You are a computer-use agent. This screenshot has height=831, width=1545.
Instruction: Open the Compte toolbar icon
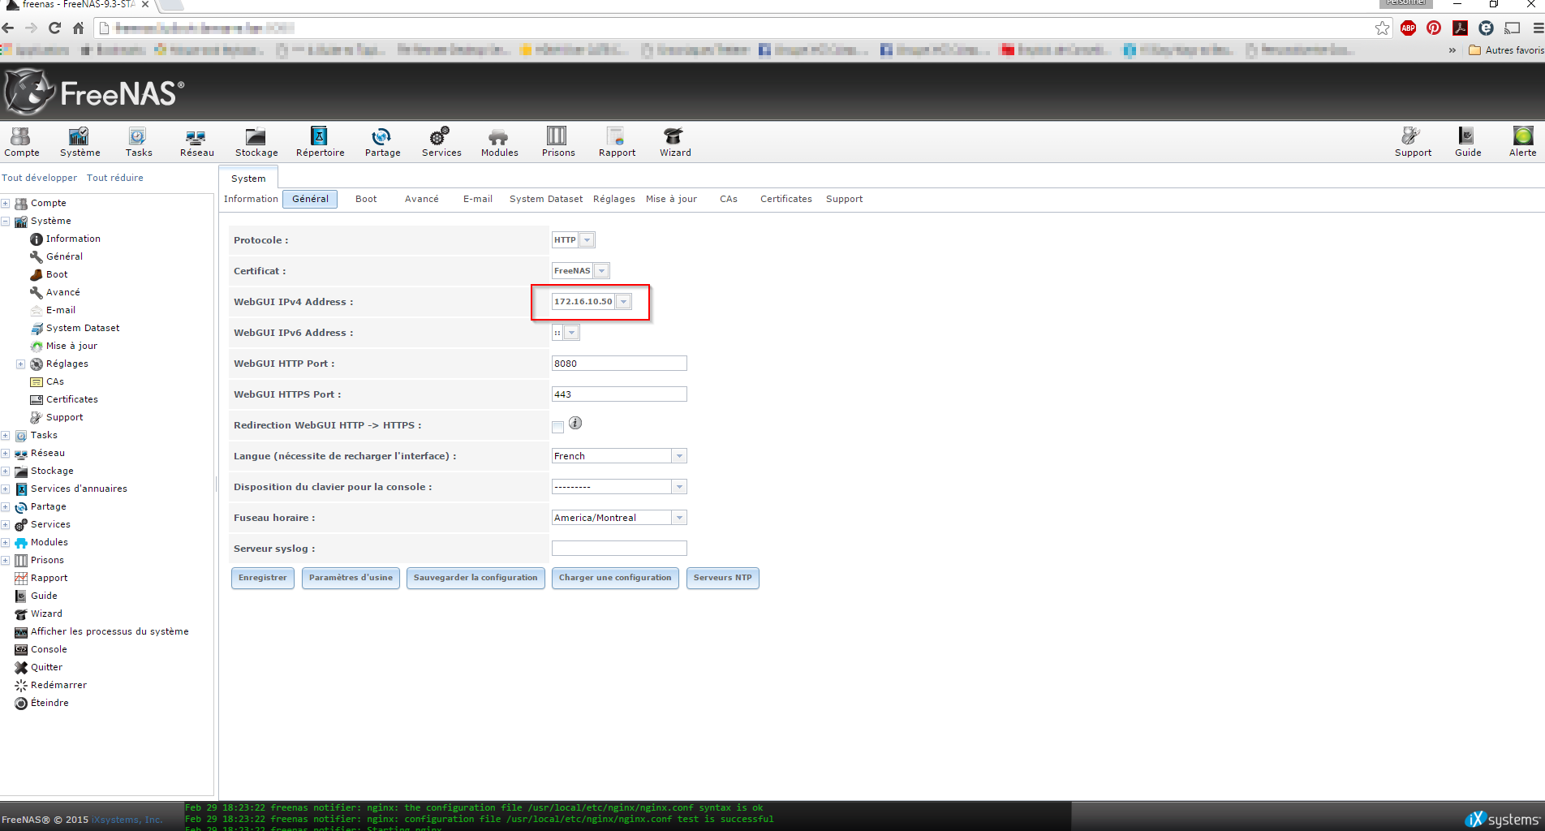(x=22, y=142)
